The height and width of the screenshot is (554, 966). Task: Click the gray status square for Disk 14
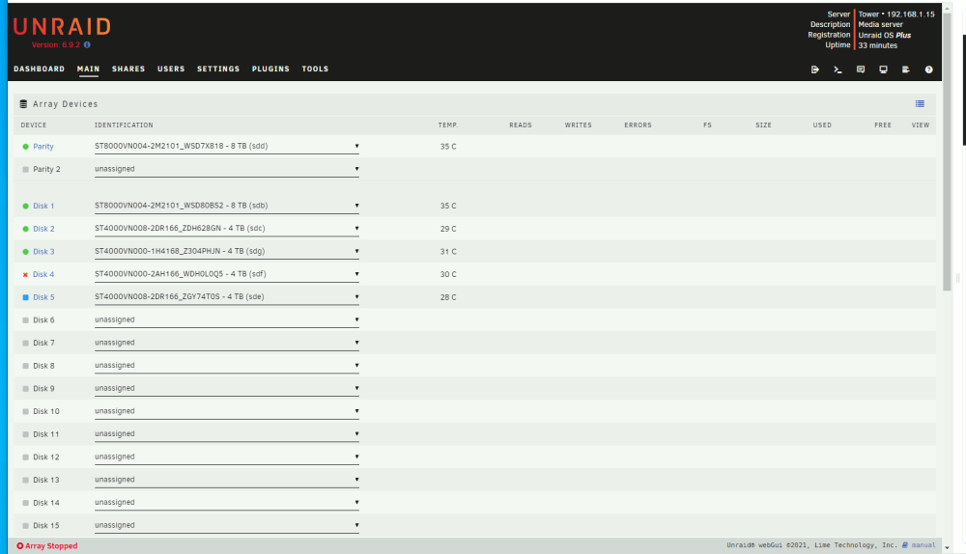pyautogui.click(x=25, y=503)
